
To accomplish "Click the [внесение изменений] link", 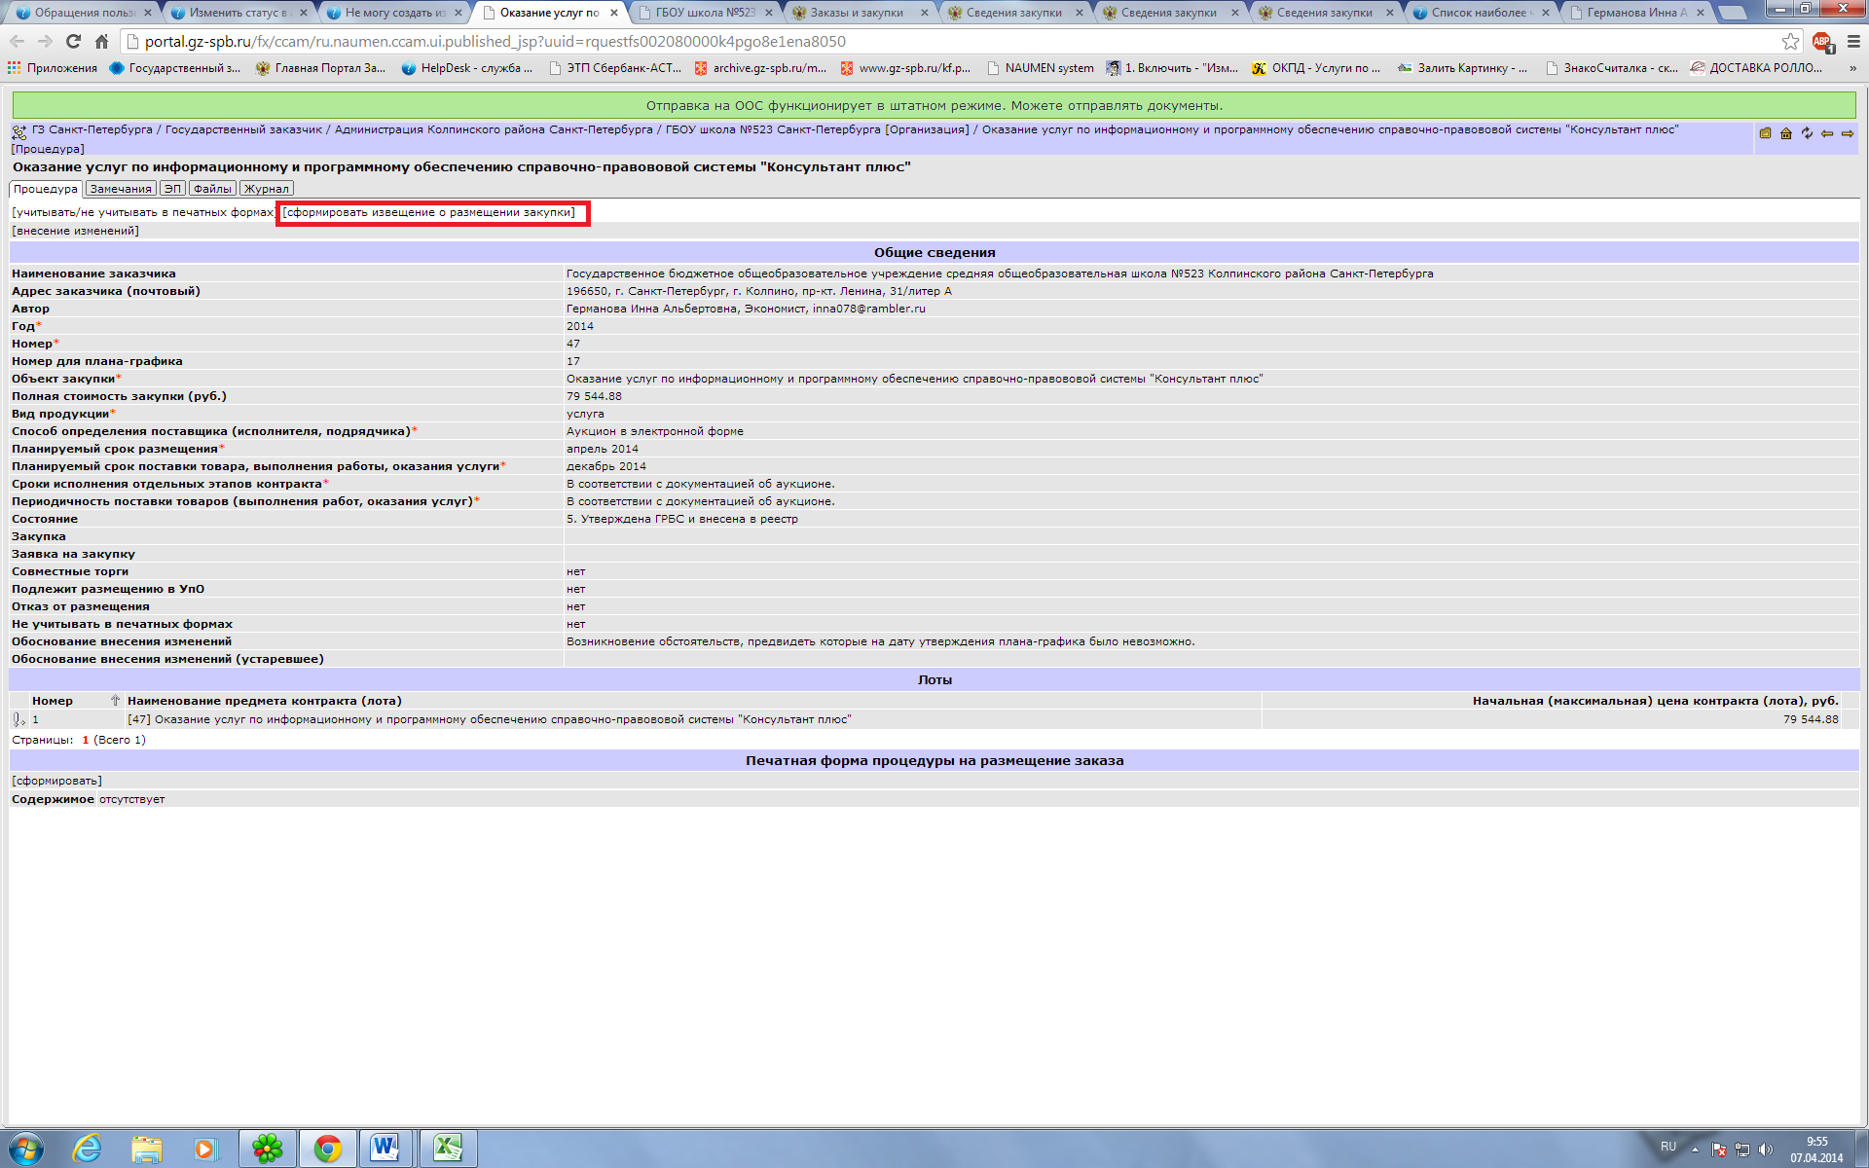I will (x=75, y=231).
